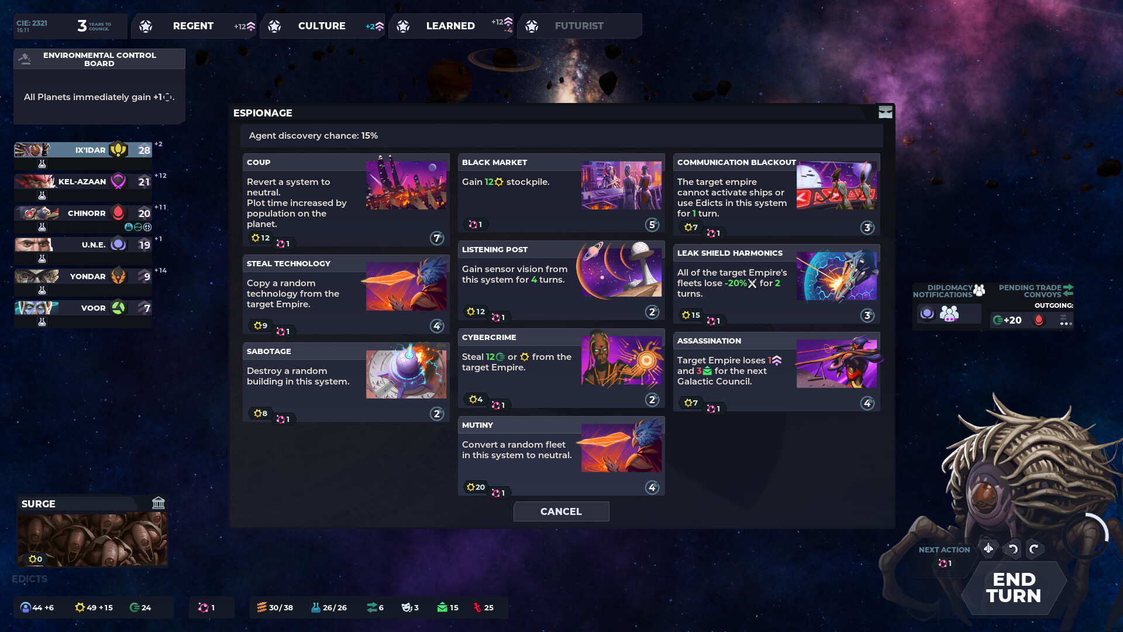Expand the espionage panel close arrow
Viewport: 1123px width, 632px height.
tap(886, 112)
